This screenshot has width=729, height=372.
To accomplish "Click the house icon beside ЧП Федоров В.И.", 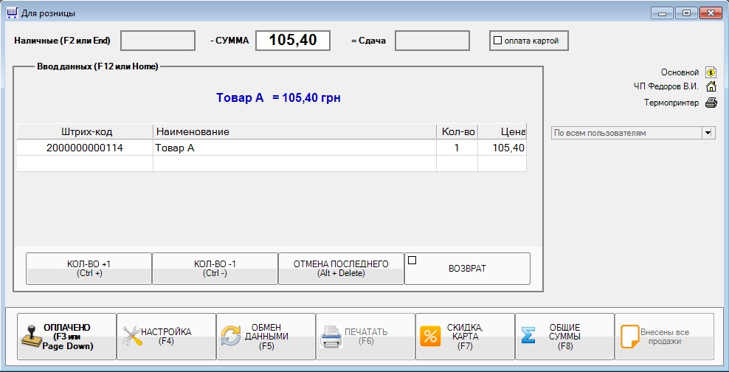I will [711, 87].
